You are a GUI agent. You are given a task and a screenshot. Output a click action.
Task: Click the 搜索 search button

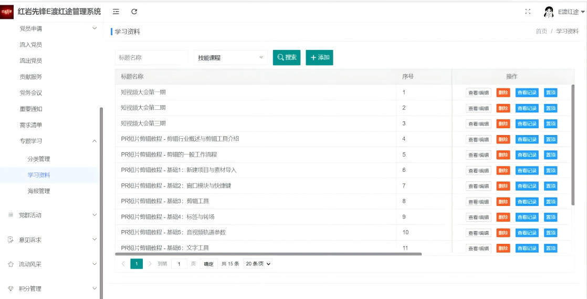(x=287, y=58)
